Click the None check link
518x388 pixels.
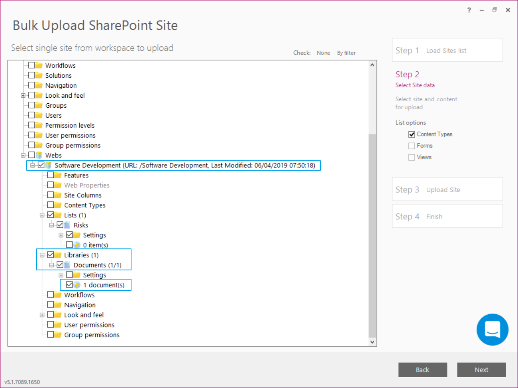[323, 53]
